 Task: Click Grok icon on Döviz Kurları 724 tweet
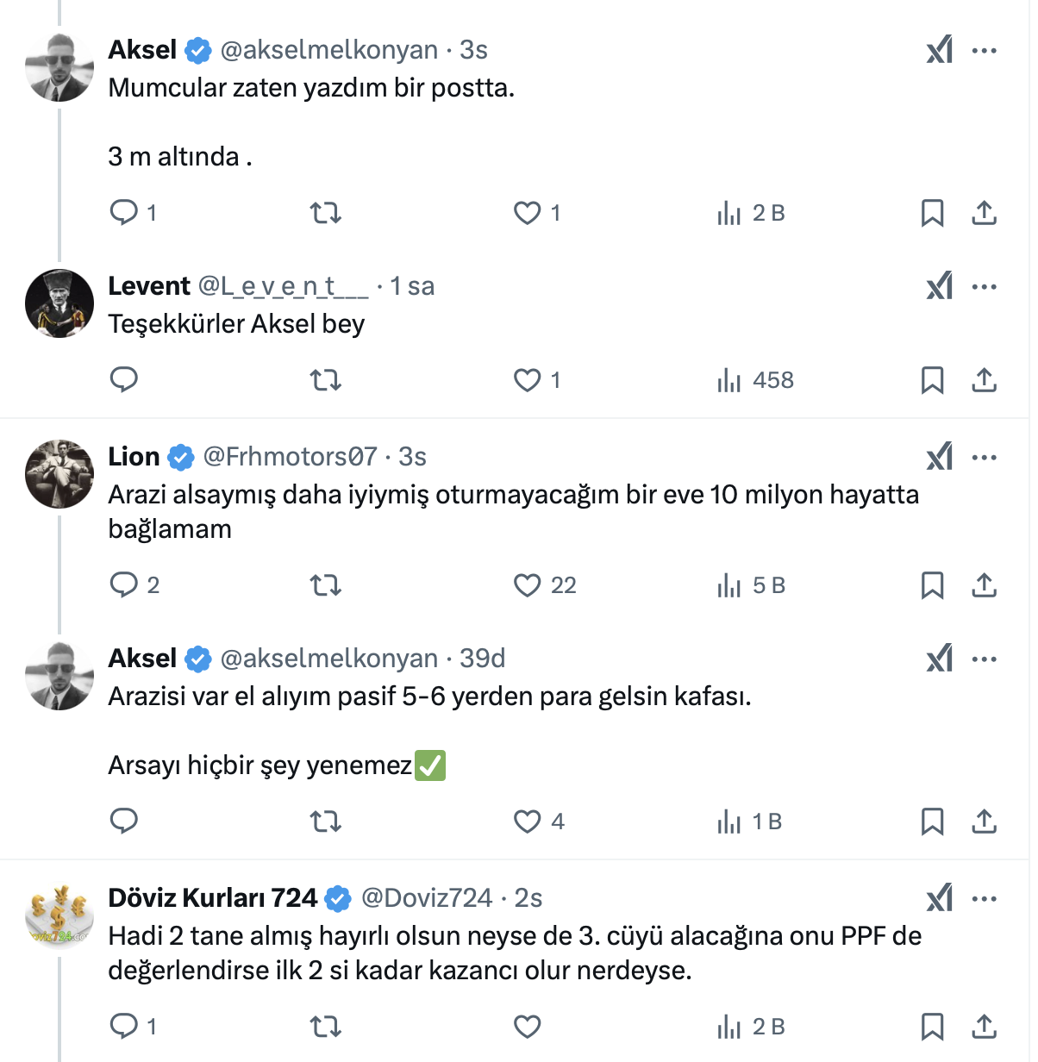pyautogui.click(x=940, y=898)
